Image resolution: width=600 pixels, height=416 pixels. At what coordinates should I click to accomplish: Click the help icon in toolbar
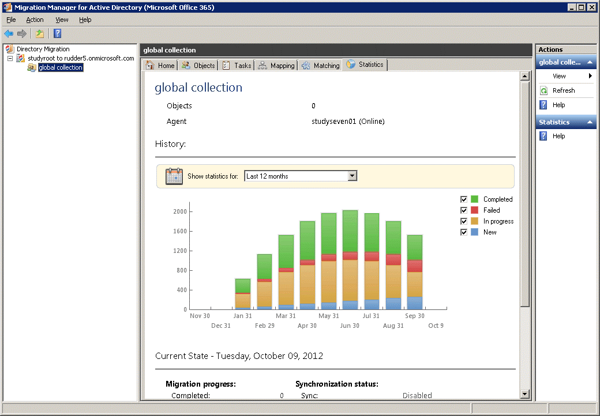57,33
